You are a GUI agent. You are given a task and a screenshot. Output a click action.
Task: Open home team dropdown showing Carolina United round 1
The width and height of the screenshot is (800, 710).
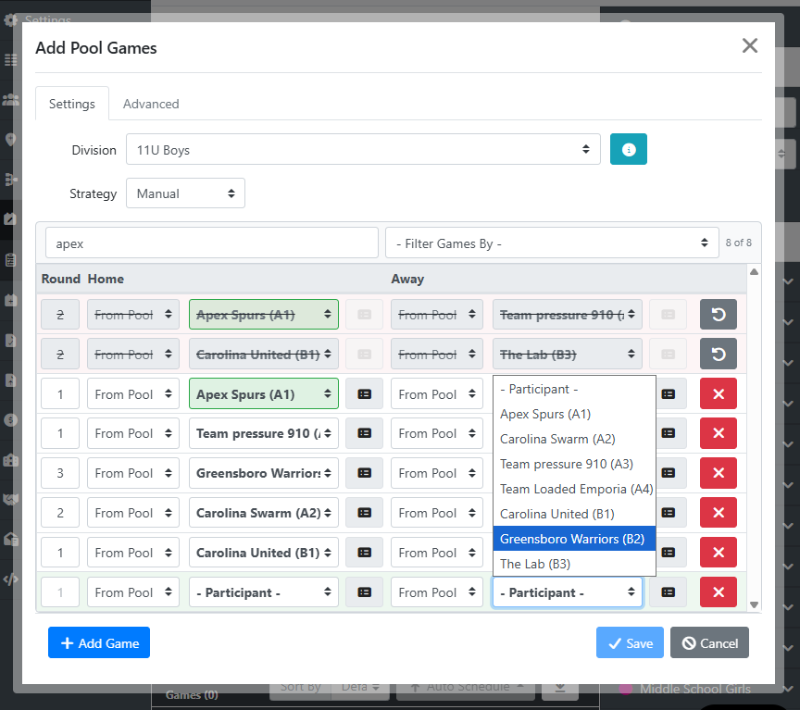[x=264, y=553]
